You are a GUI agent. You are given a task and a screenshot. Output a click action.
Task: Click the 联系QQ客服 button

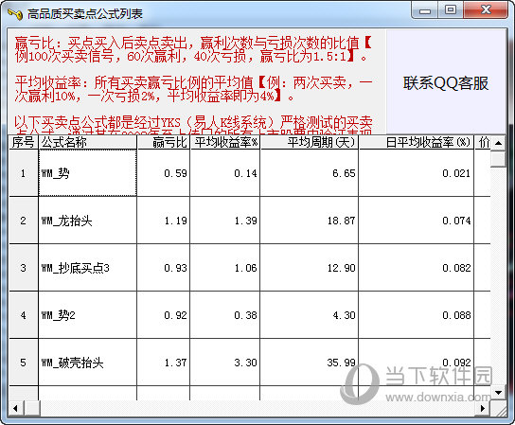(x=446, y=82)
